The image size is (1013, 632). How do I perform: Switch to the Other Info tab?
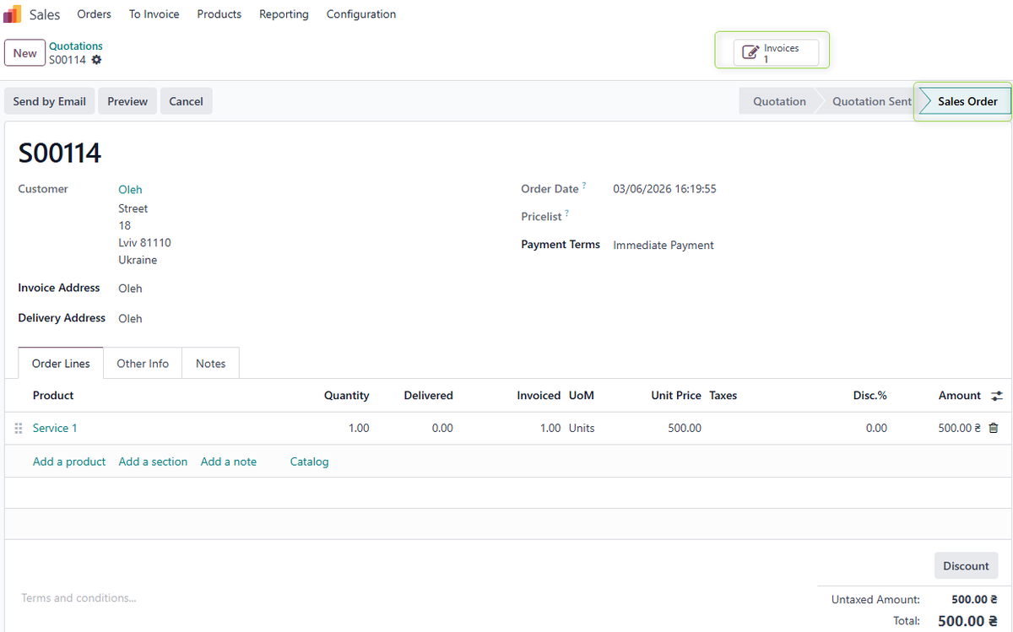(x=142, y=363)
